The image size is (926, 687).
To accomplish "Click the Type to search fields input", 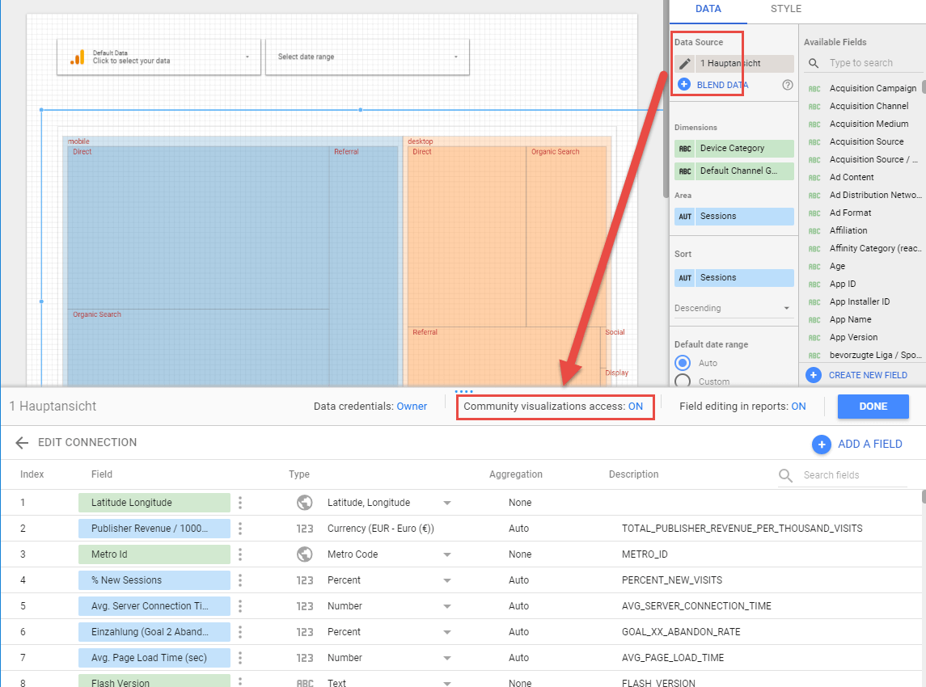I will (874, 63).
